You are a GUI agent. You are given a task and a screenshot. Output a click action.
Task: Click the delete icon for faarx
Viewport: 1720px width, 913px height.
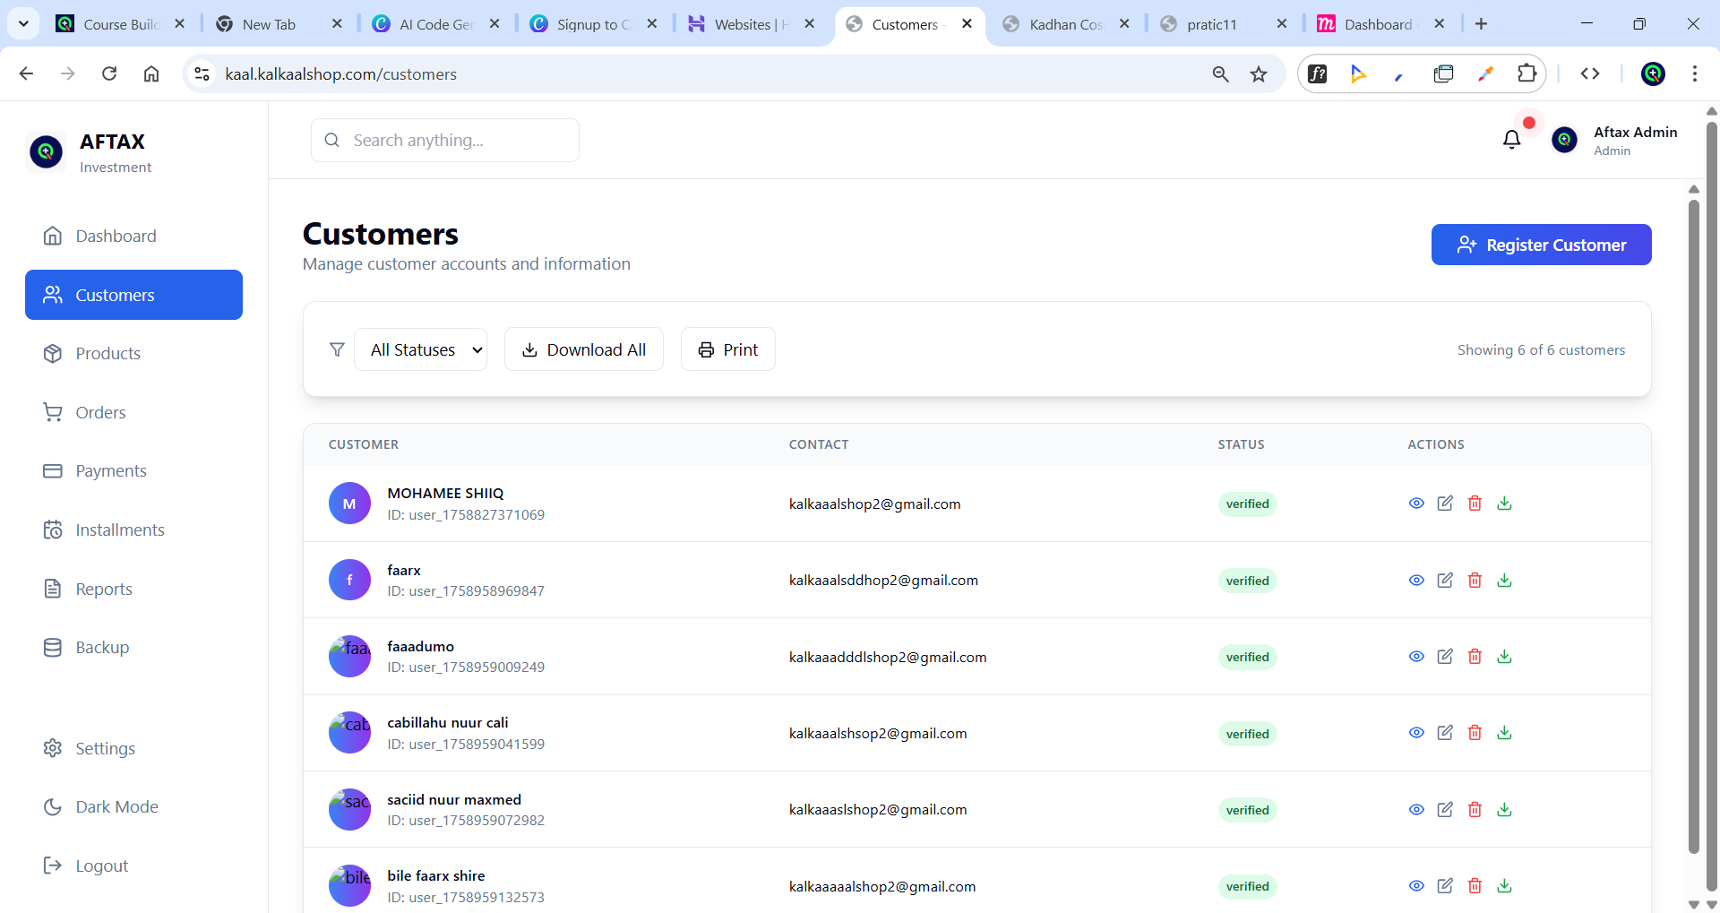click(1475, 580)
